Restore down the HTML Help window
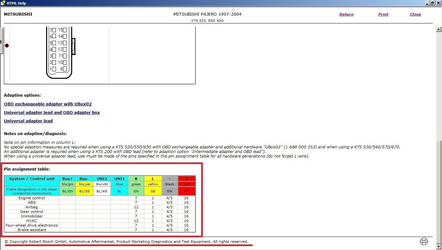This screenshot has height=250, width=442. [x=432, y=3]
